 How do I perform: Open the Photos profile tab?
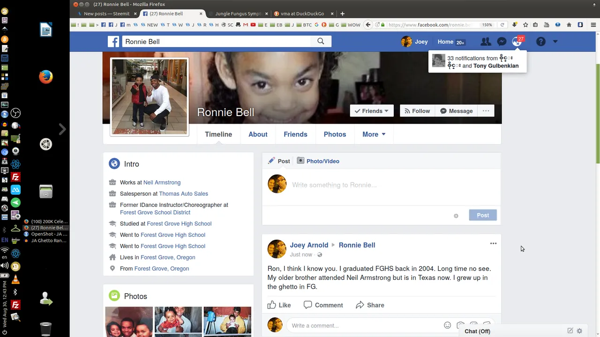click(x=335, y=134)
